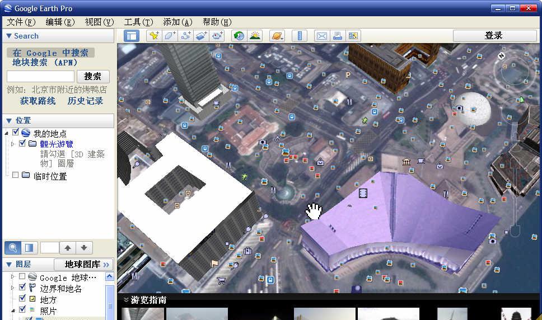Screen dimensions: 542x320
Task: Open the 工具(T) menu
Action: (x=138, y=22)
